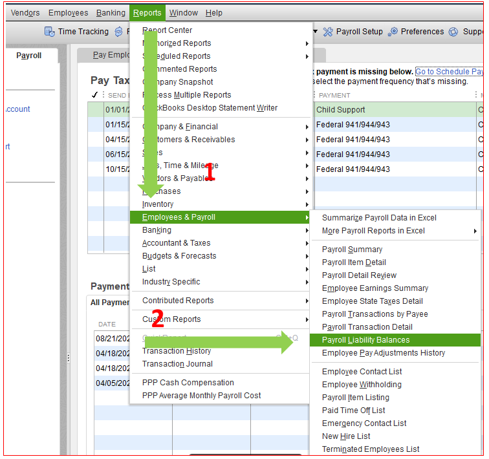489x459 pixels.
Task: Open Payroll Item Detail report
Action: tap(354, 262)
